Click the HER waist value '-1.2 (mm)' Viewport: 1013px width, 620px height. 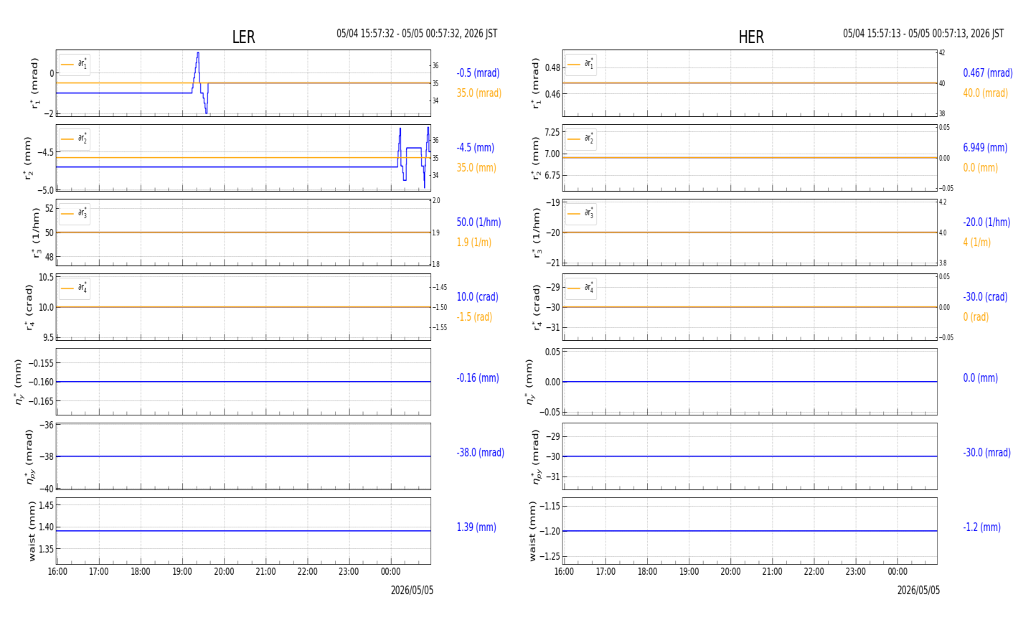coord(981,527)
